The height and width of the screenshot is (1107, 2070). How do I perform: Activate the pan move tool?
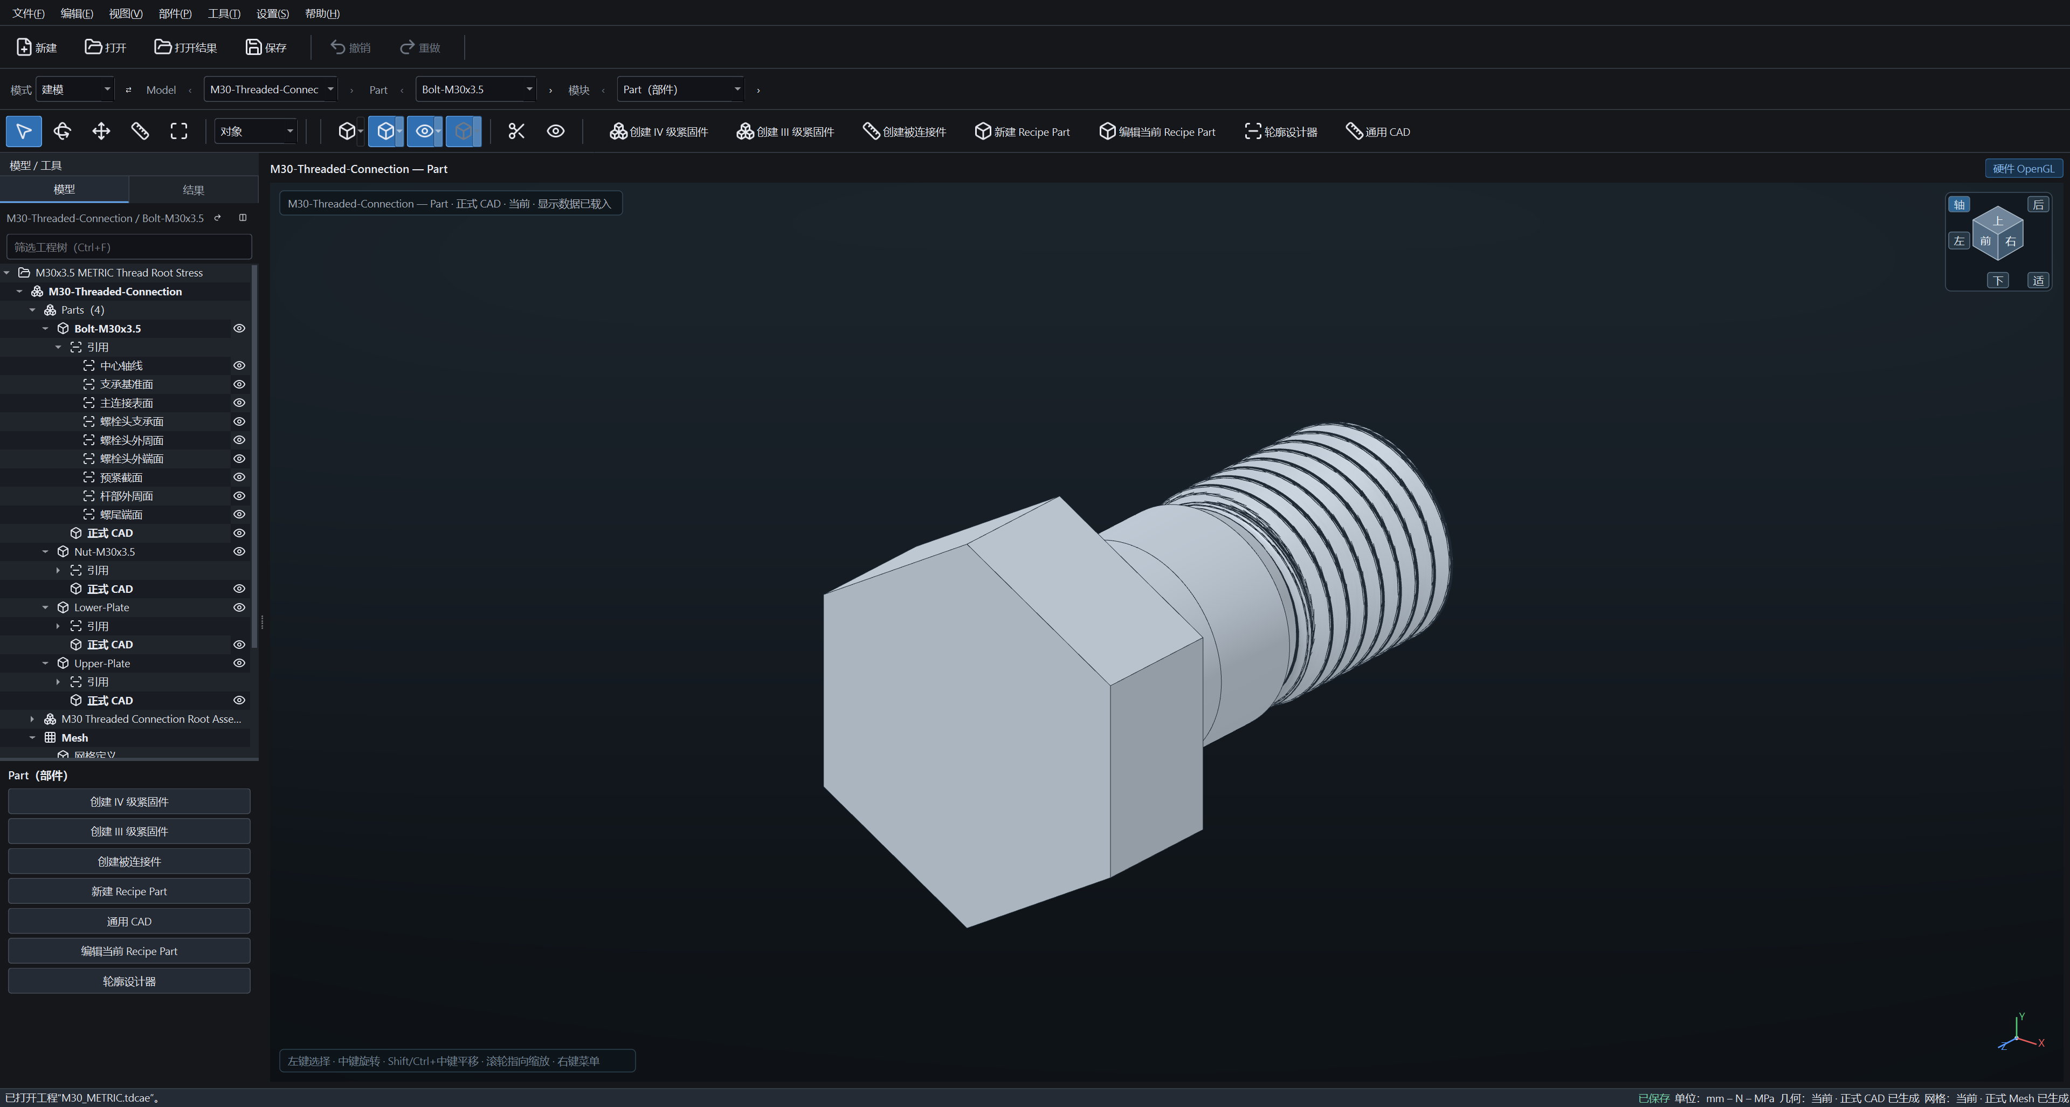coord(101,131)
